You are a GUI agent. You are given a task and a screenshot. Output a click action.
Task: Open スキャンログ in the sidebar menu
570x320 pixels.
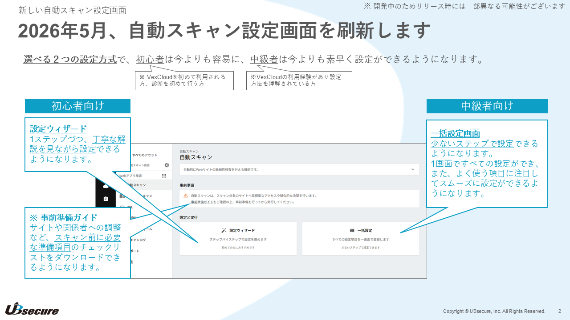click(x=138, y=240)
